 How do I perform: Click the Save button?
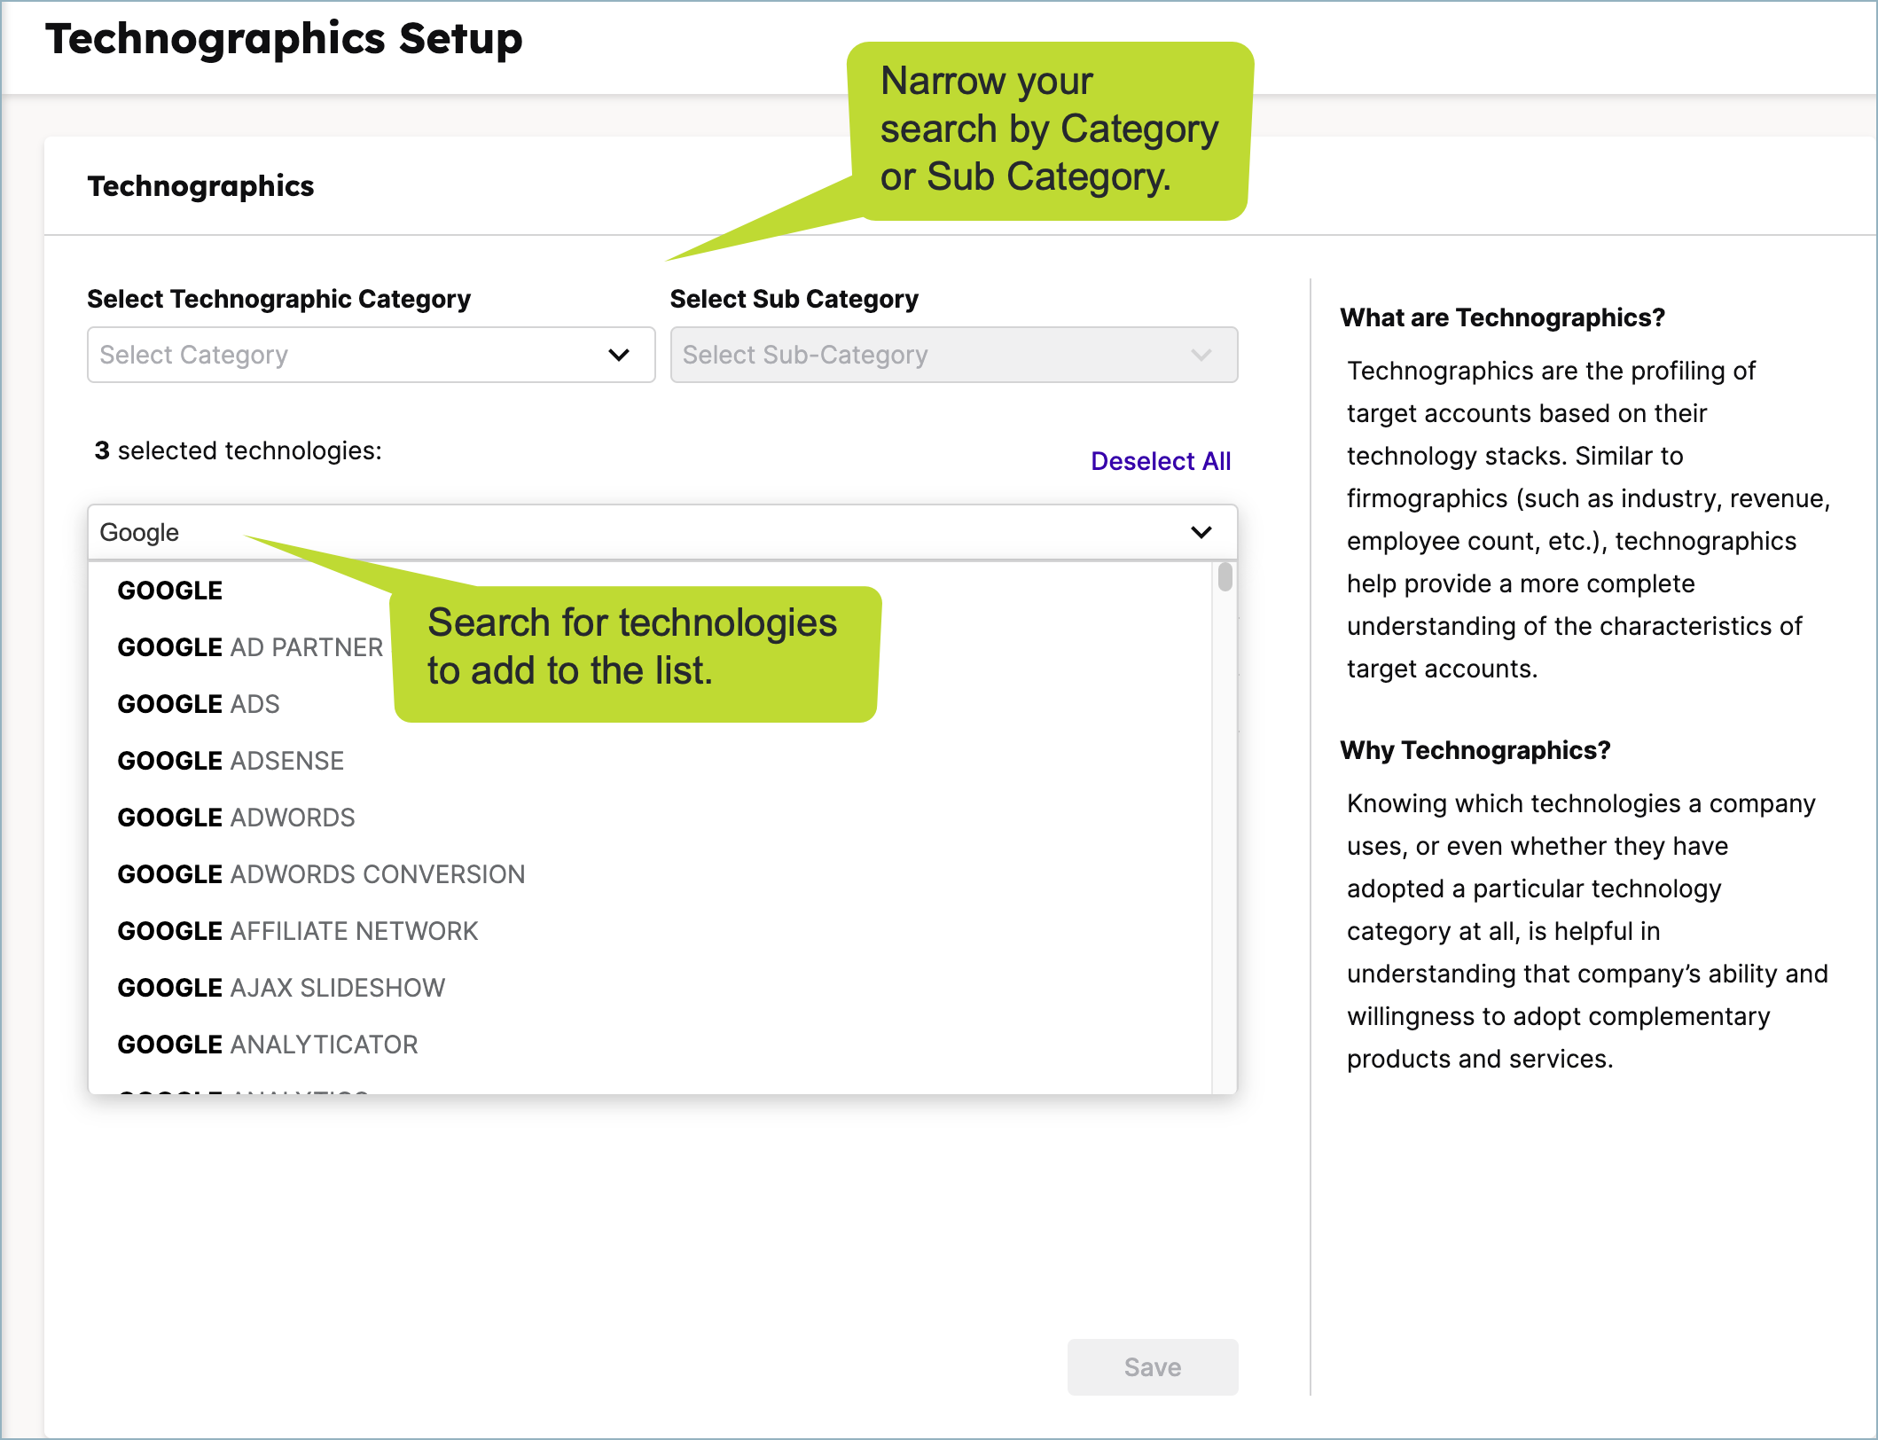1152,1366
